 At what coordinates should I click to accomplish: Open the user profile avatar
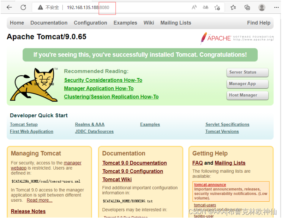click(x=262, y=7)
